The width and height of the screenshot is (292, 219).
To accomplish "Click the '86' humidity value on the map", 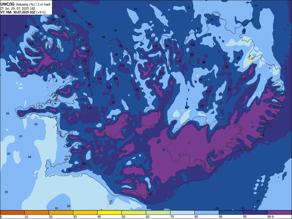I will coord(69,206).
